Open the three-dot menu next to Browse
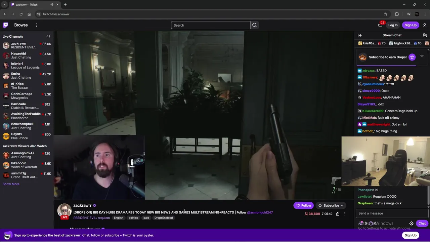Screen dimensions: 430x242 pyautogui.click(x=37, y=25)
